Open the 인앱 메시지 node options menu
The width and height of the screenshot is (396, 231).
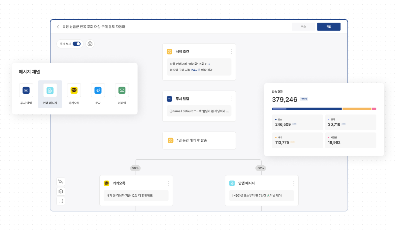[294, 183]
